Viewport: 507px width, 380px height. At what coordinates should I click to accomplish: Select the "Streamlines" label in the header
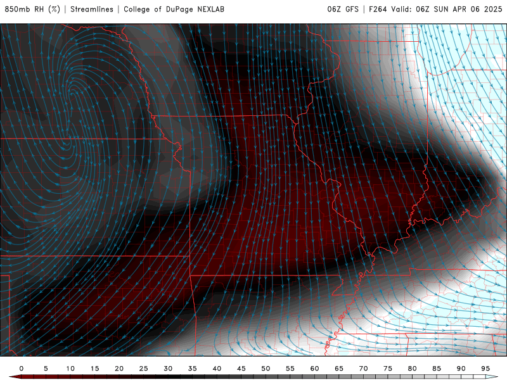92,9
